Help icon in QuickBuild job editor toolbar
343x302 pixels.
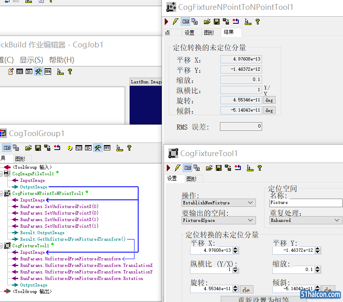pos(70,72)
